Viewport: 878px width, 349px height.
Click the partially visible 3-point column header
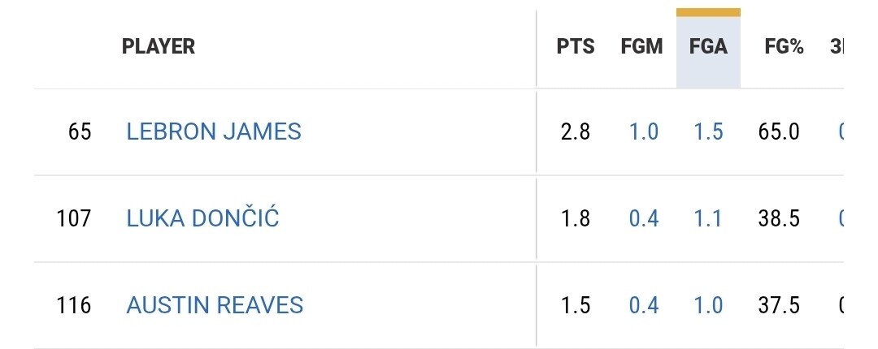click(x=837, y=47)
